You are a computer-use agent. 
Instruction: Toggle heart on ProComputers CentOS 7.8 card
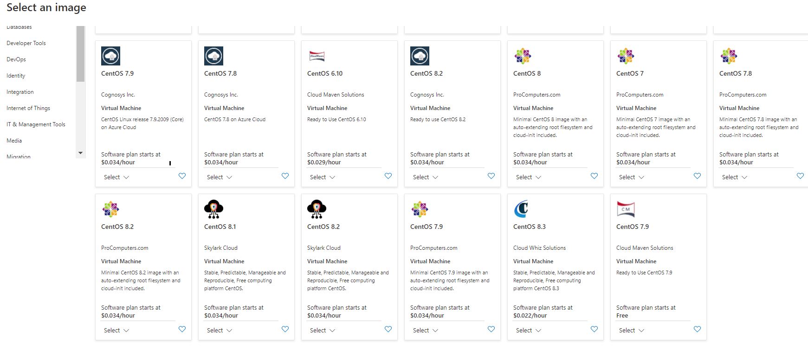click(800, 176)
